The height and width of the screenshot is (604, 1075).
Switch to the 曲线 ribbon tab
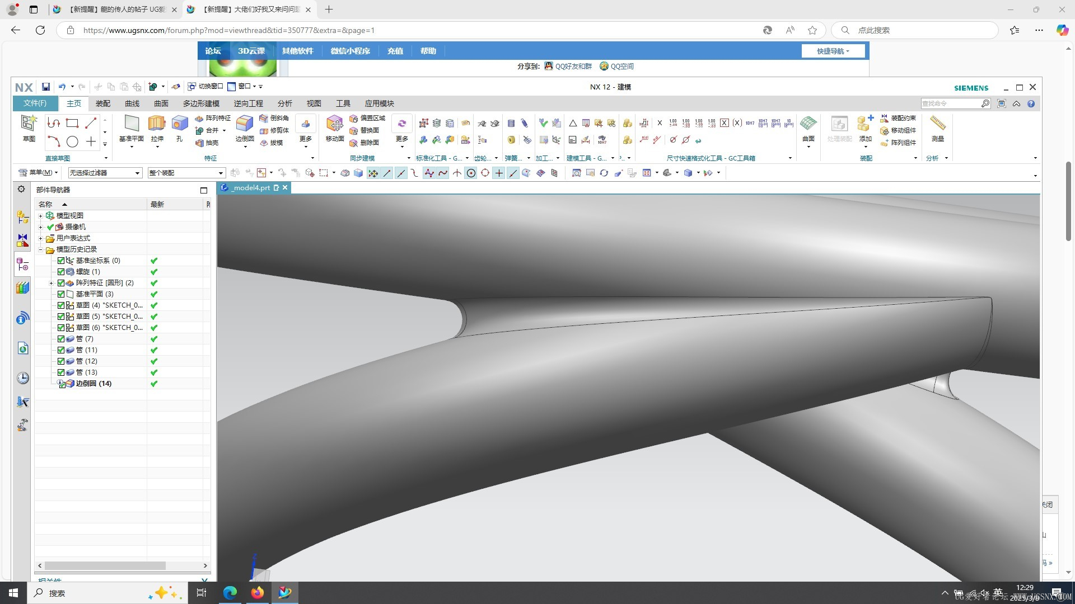(x=132, y=103)
